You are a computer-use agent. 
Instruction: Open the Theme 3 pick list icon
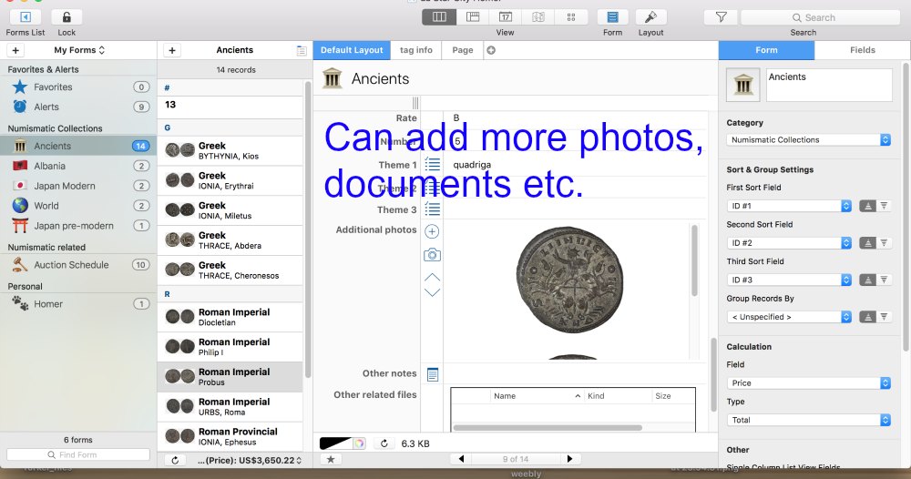coord(432,209)
